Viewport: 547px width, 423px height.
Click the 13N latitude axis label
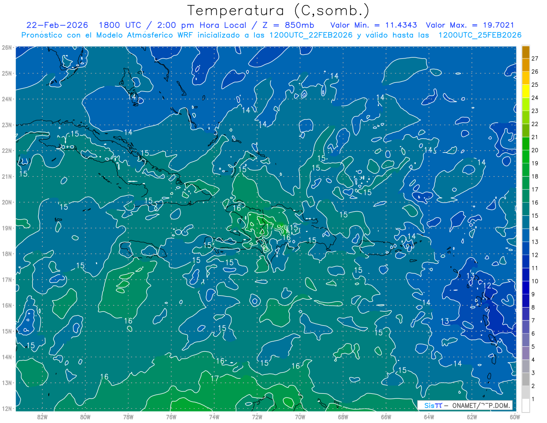[x=6, y=382]
